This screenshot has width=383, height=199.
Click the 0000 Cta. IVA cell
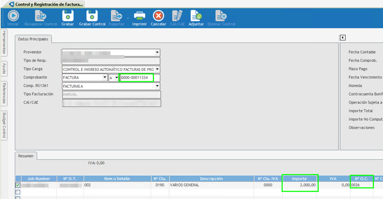point(268,185)
